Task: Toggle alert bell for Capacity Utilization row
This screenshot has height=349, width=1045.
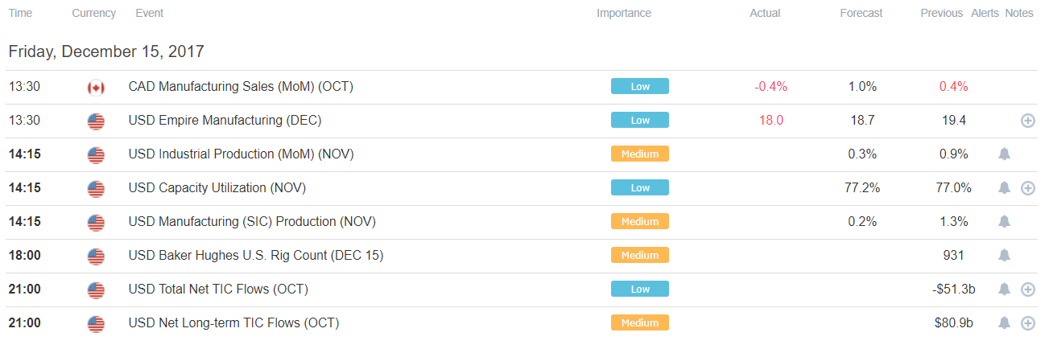Action: (1004, 188)
